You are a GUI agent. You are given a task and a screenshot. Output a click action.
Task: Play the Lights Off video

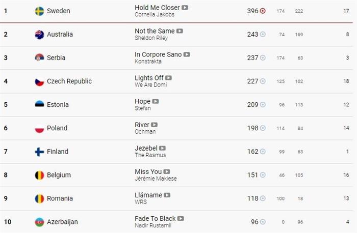pos(168,78)
